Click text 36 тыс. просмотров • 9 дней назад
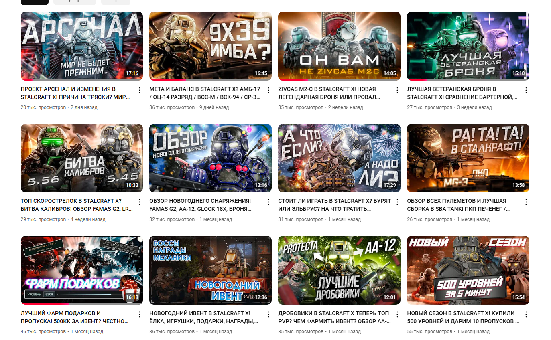The image size is (551, 340). click(x=189, y=107)
